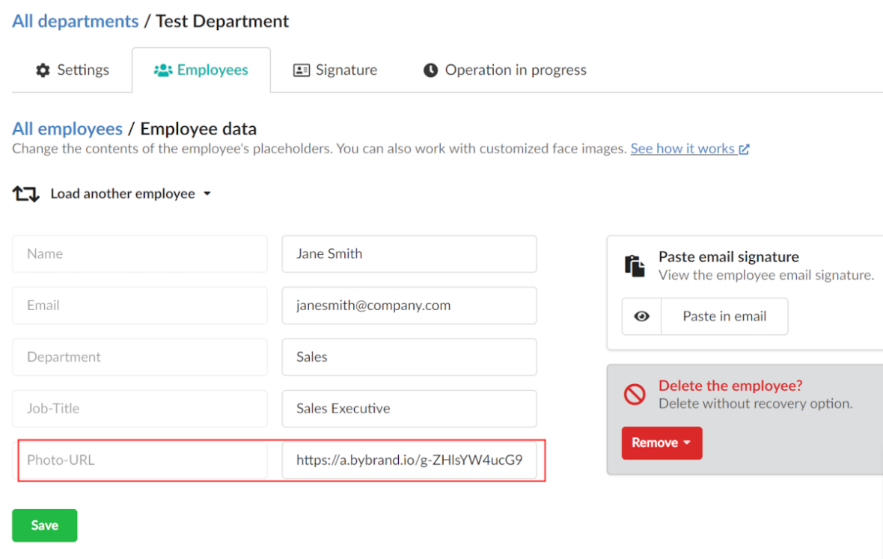Click the swap arrows icon beside Load another employee

coord(25,194)
